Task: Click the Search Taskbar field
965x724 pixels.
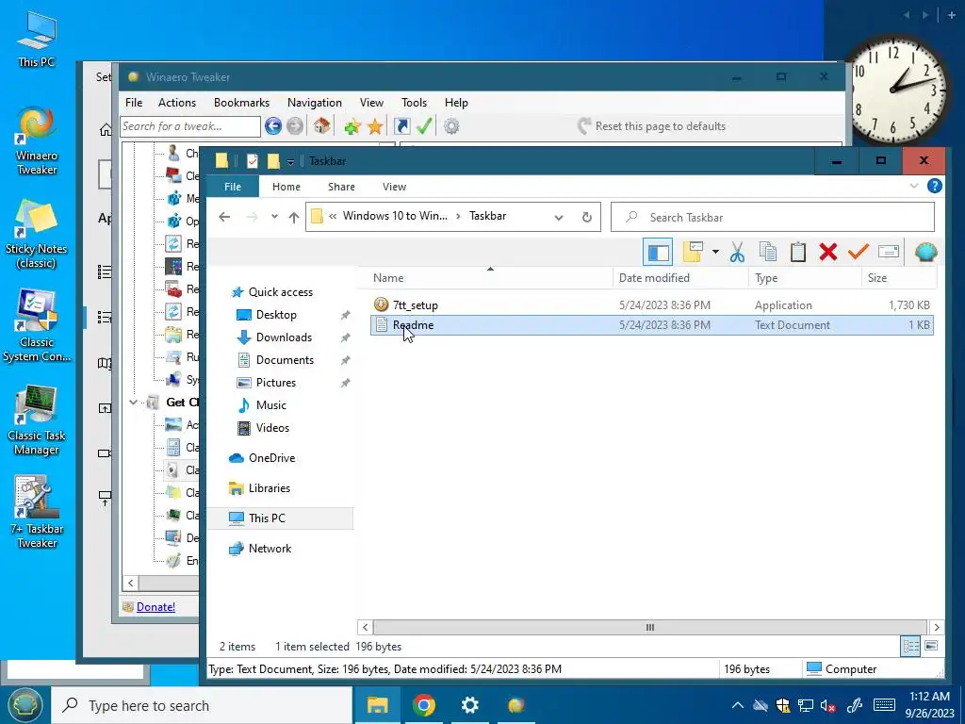Action: pyautogui.click(x=773, y=218)
